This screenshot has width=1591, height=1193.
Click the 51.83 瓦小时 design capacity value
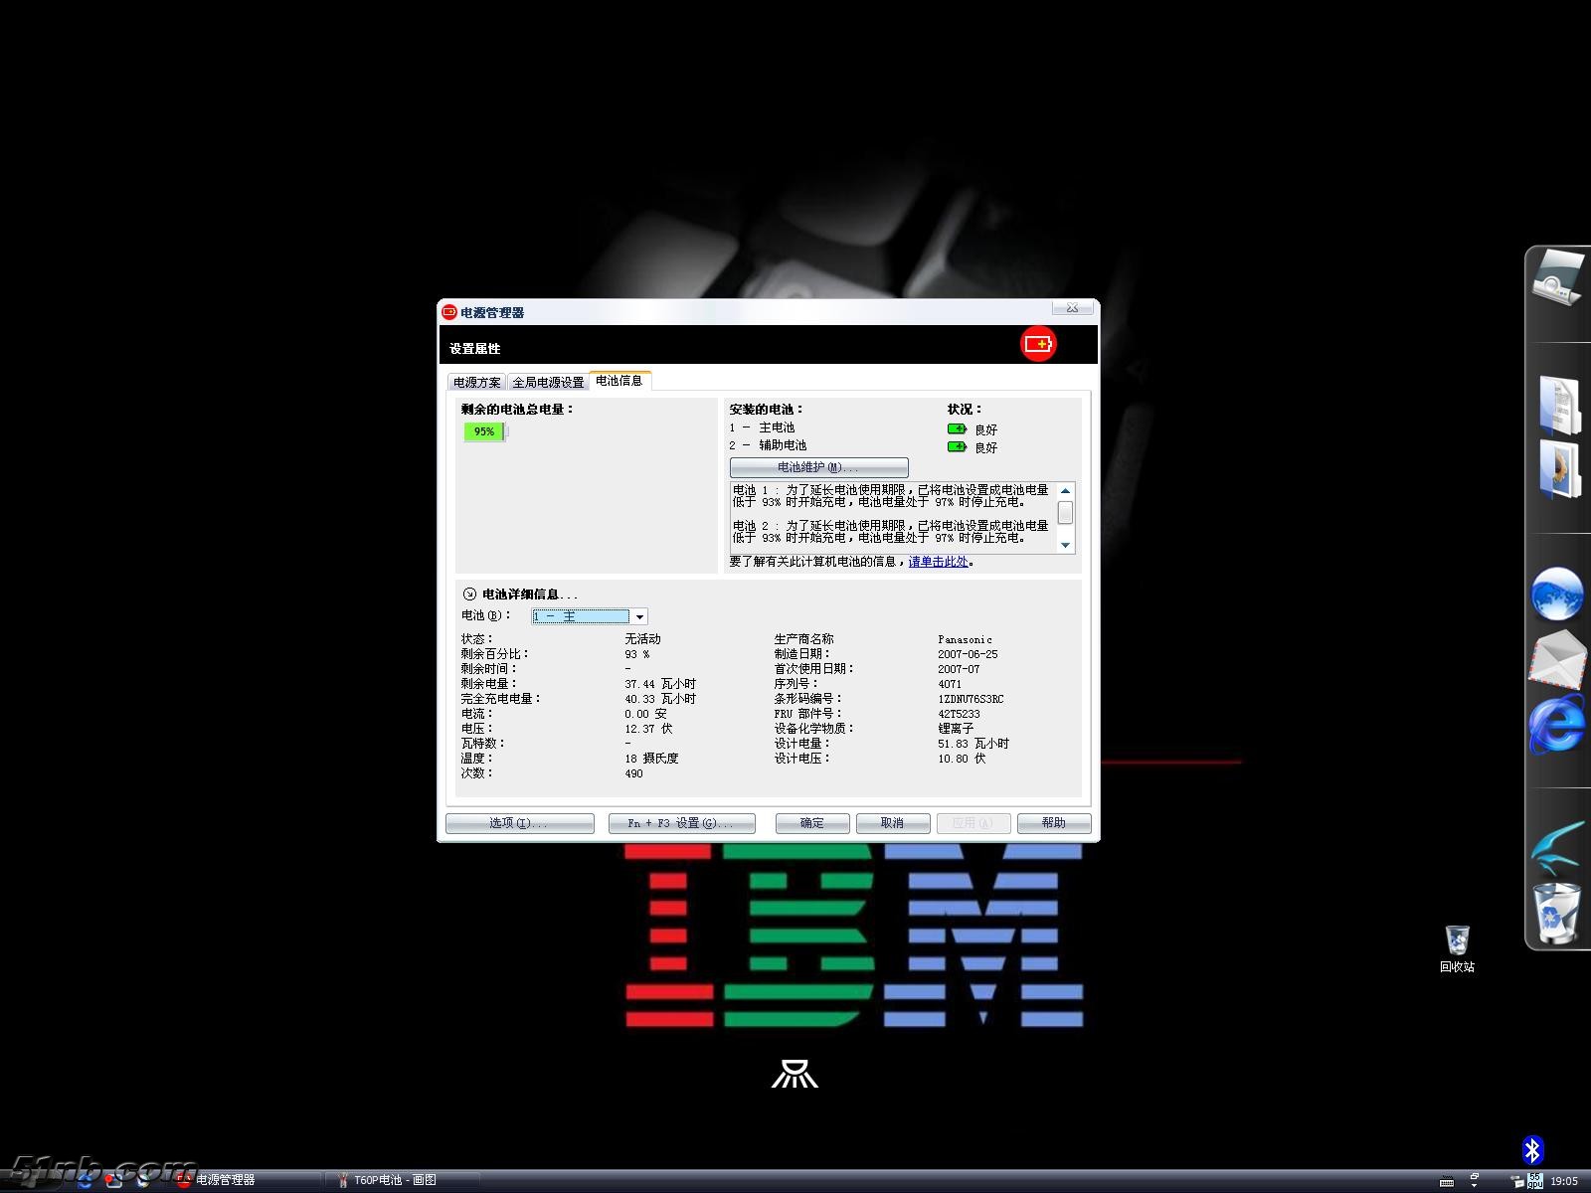coord(972,744)
